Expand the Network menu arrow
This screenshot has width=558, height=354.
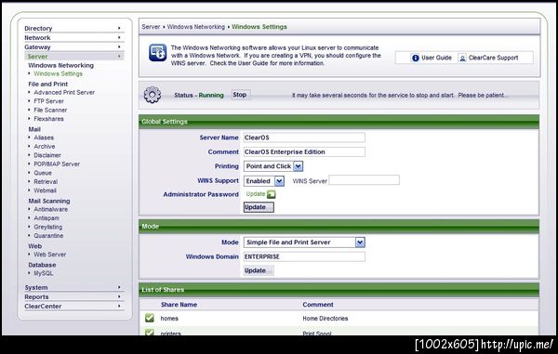click(x=119, y=37)
